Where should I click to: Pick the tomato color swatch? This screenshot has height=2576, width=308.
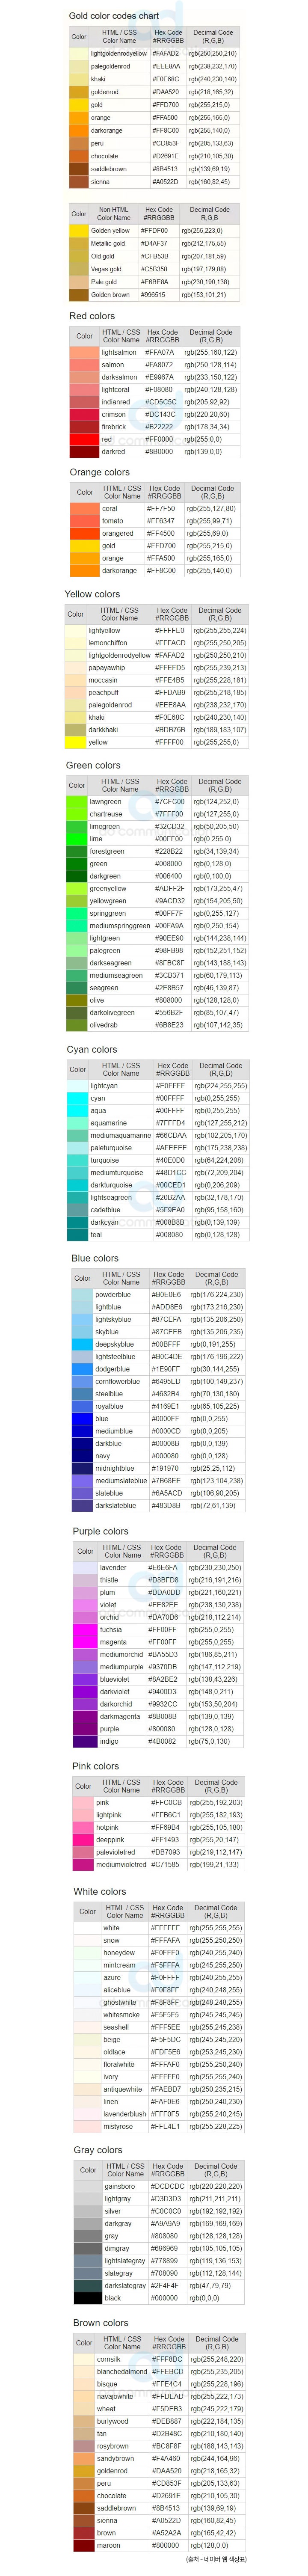click(x=85, y=521)
